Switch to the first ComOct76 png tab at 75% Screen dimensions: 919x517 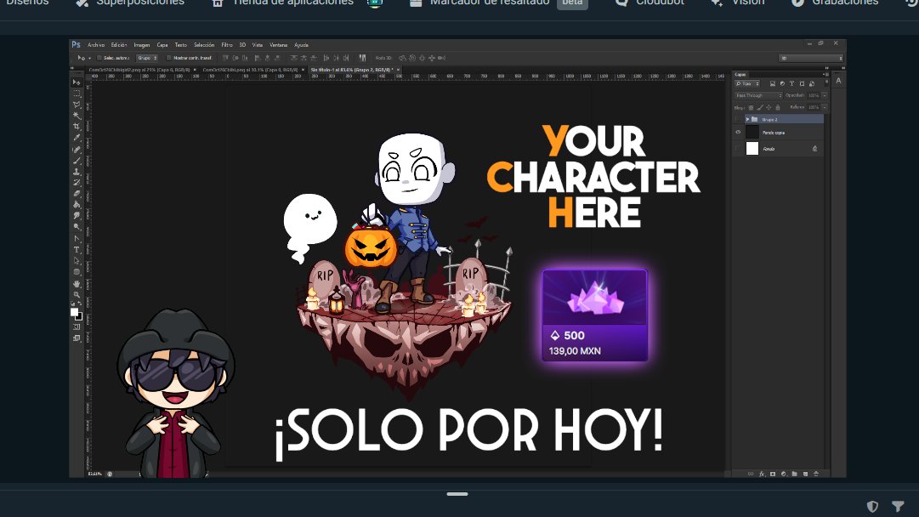coord(139,70)
